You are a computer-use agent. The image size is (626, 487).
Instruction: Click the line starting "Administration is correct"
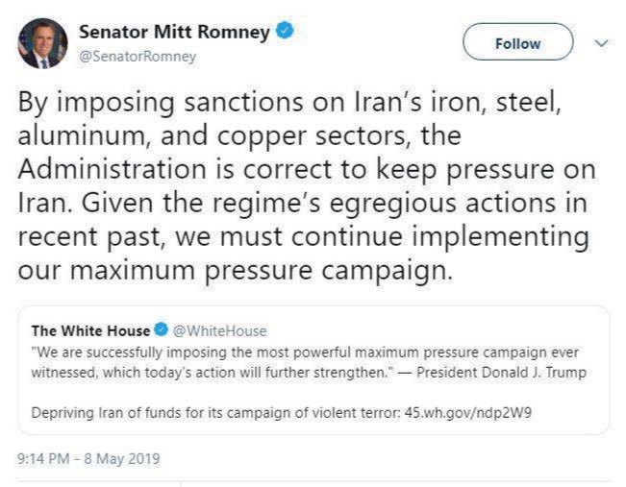coord(306,170)
